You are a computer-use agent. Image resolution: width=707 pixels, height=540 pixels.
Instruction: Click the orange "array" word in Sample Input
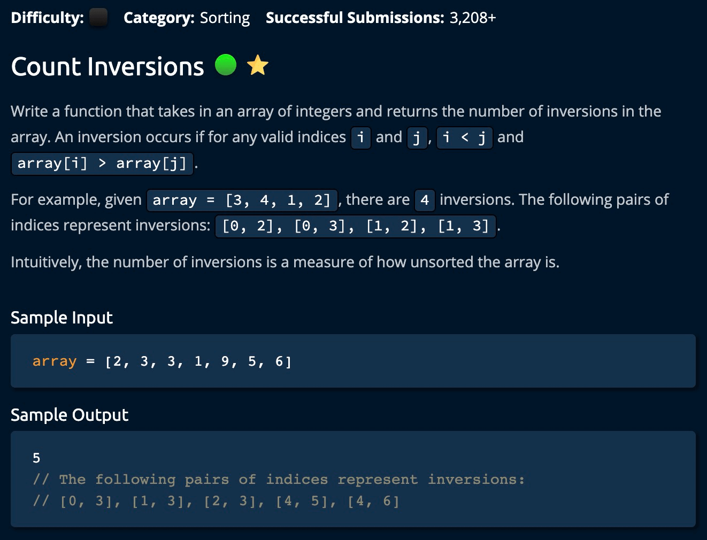point(55,361)
